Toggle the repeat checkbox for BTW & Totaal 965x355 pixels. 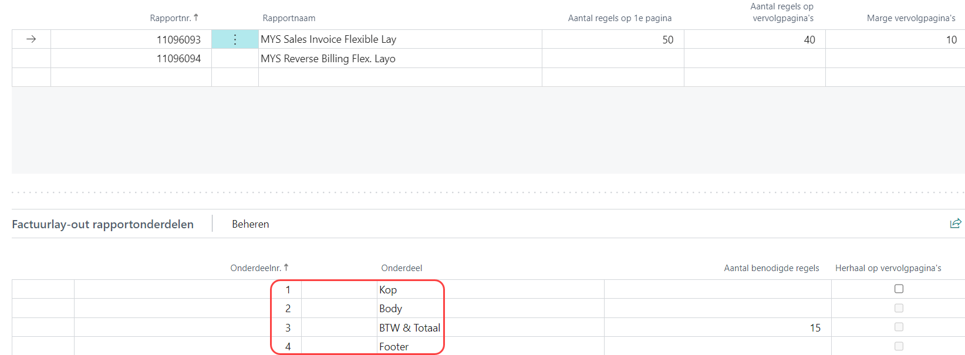click(x=899, y=327)
